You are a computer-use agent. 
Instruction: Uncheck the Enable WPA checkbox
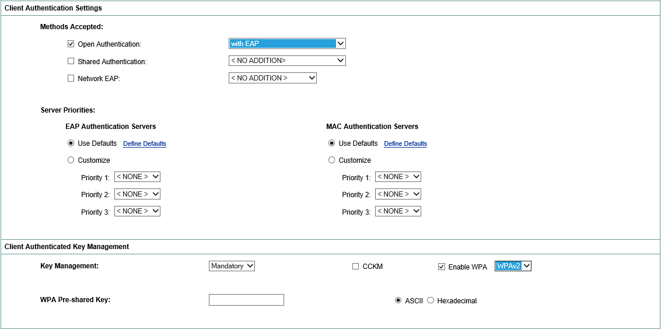442,267
